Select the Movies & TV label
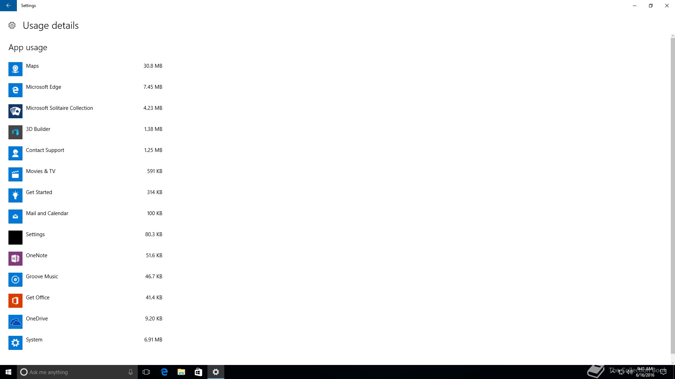 coord(40,171)
